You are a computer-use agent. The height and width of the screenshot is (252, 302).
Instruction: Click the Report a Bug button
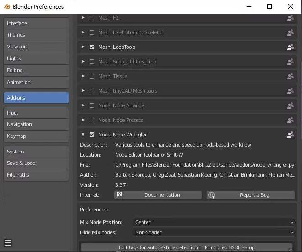250,195
